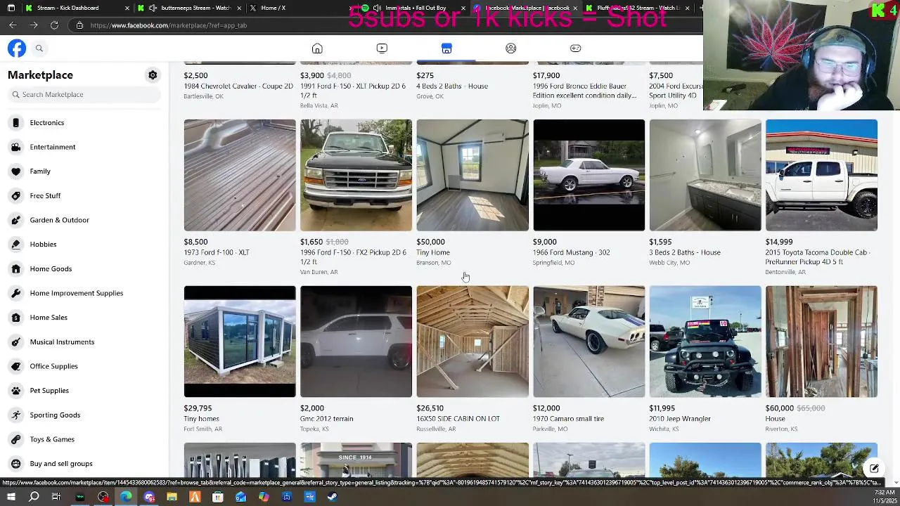Reload the page with refresh button
Screen dimensions: 900x506
click(54, 25)
